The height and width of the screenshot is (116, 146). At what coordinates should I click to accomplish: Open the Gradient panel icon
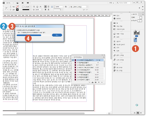[115, 29]
